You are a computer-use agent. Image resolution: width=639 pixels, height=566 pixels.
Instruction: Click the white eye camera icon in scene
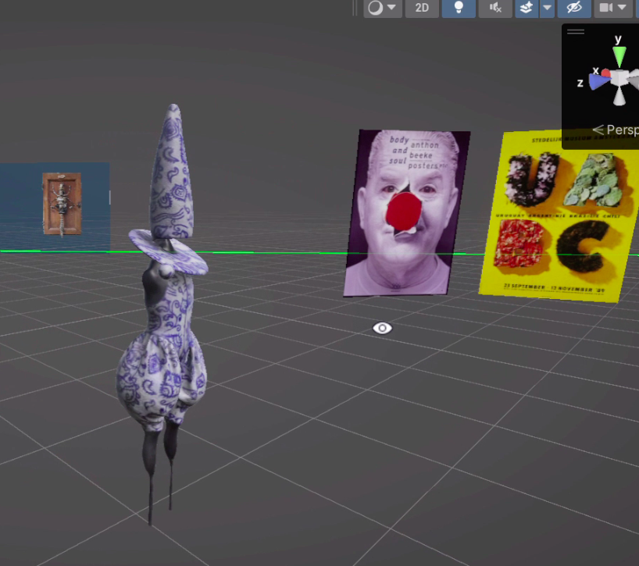pyautogui.click(x=382, y=328)
